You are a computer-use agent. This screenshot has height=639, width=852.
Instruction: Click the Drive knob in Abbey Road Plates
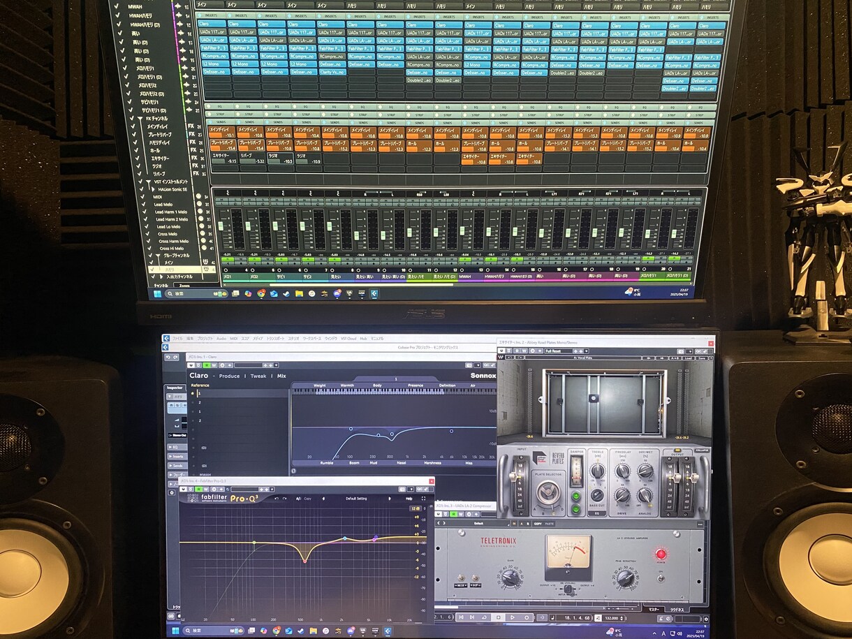coord(622,495)
